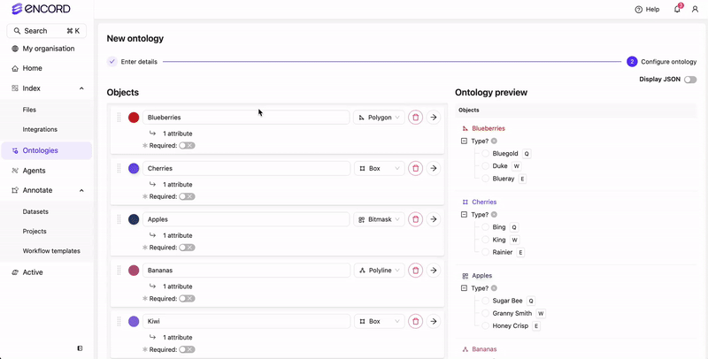Remove Blueberries Type? attribute in preview
The height and width of the screenshot is (359, 708).
click(494, 141)
